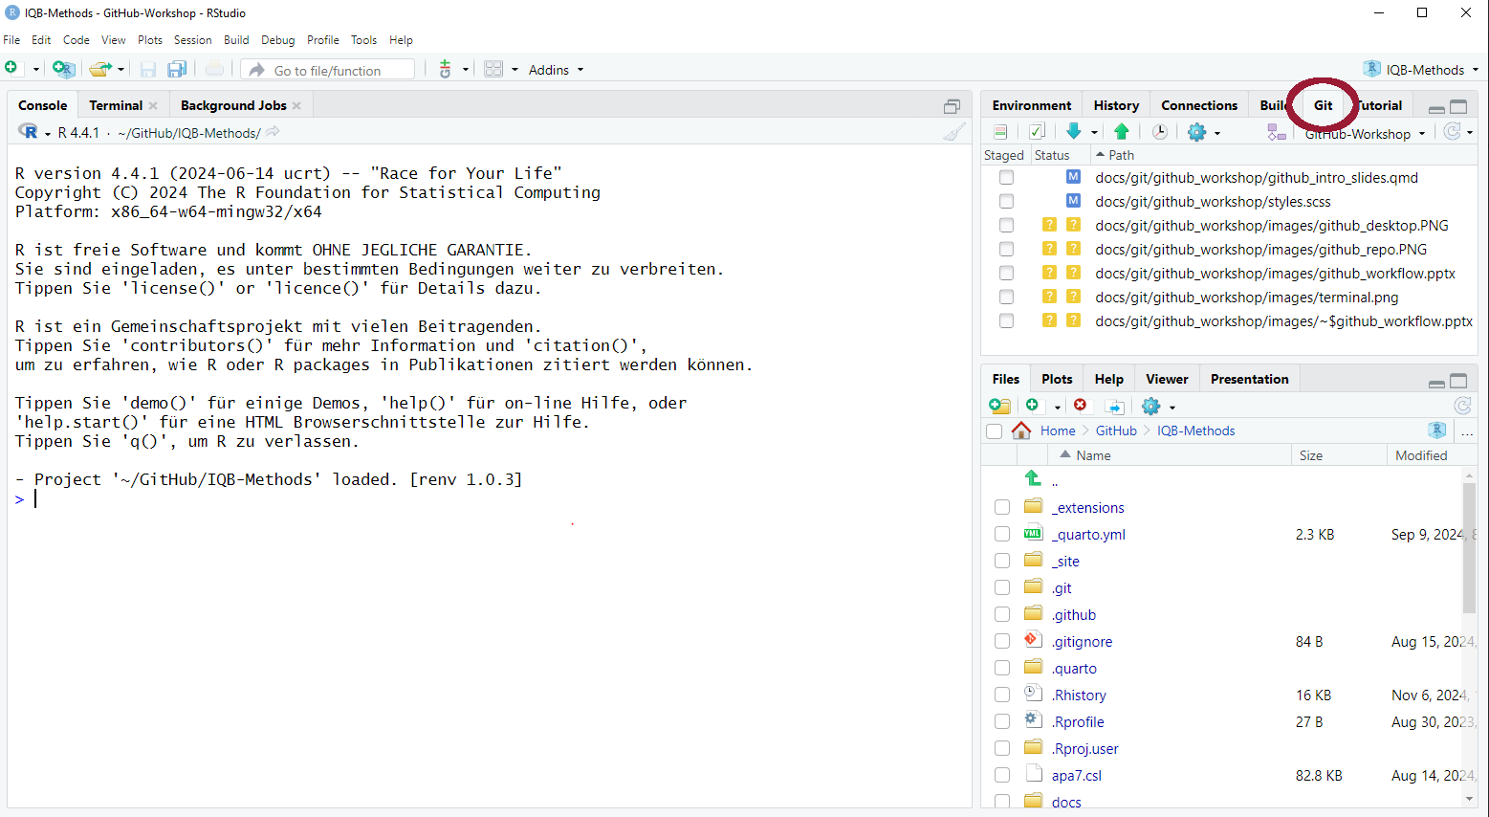
Task: Tick the staged box for styles.scss
Action: point(1006,202)
